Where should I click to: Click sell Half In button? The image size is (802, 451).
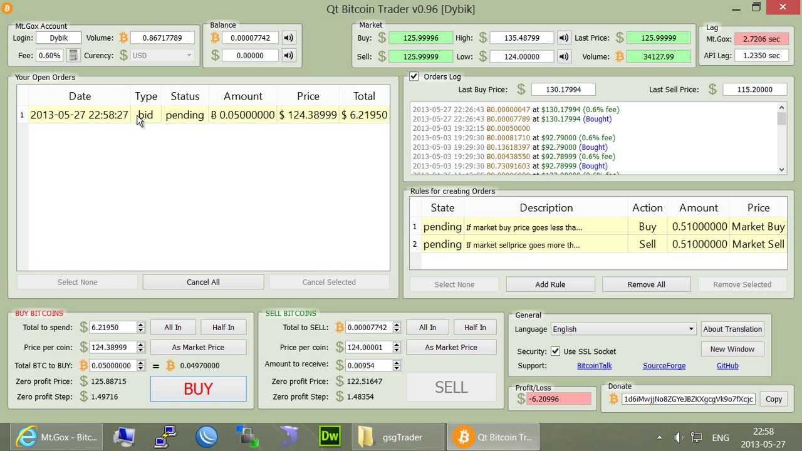click(x=475, y=327)
